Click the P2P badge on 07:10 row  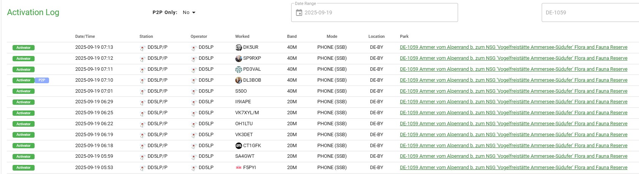[42, 80]
